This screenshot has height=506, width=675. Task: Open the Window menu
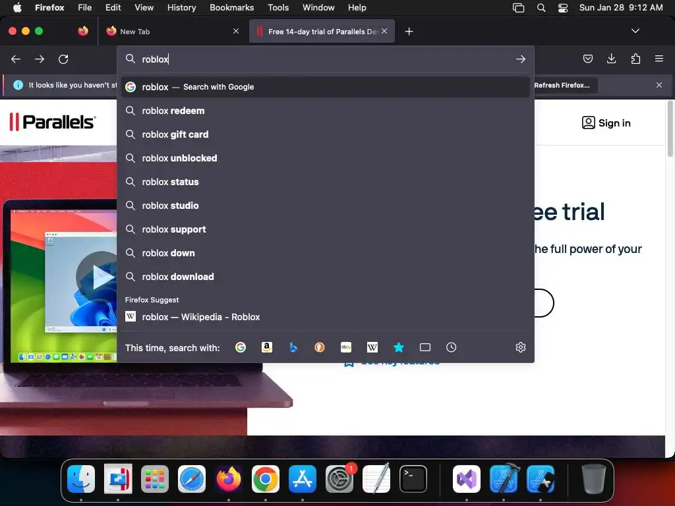318,8
